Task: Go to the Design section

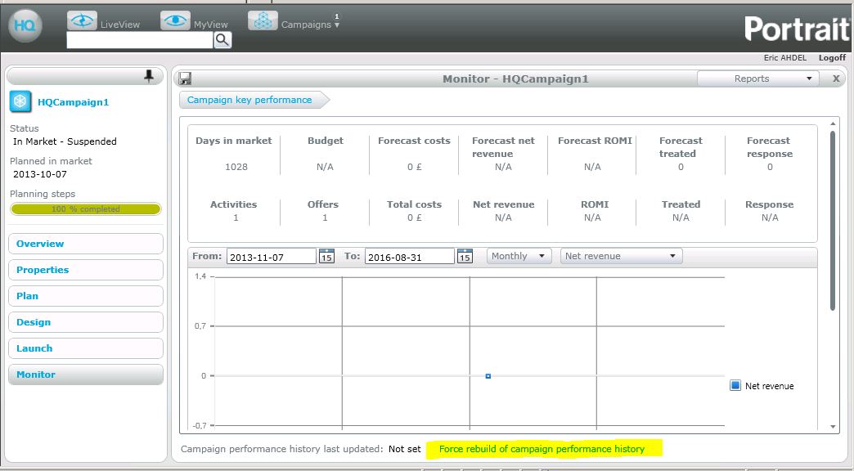Action: [86, 322]
